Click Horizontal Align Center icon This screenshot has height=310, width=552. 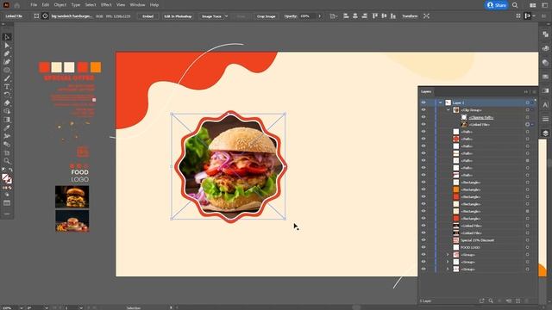tap(355, 16)
